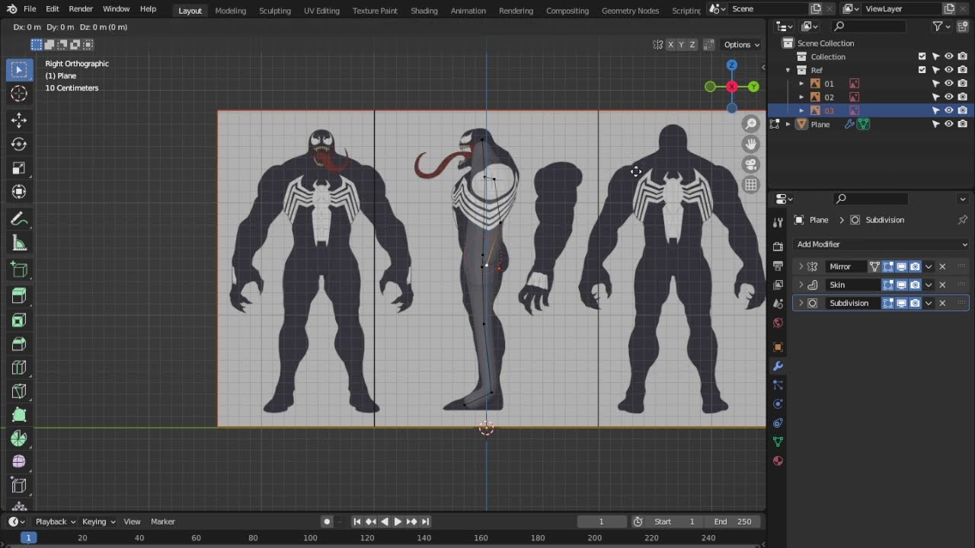Open the Add Modifier dropdown
Screen dimensions: 975x548
click(881, 244)
